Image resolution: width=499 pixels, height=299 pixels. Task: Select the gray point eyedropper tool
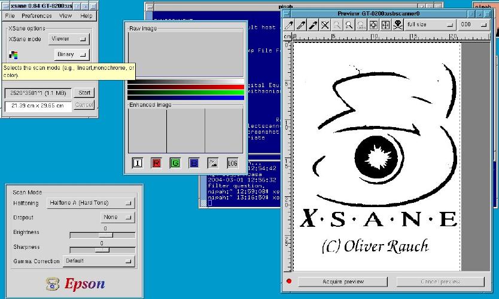point(301,25)
